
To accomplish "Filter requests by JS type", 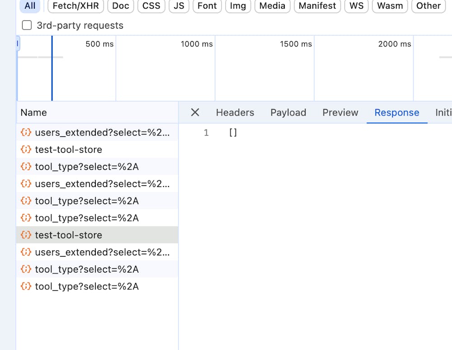I will click(179, 6).
